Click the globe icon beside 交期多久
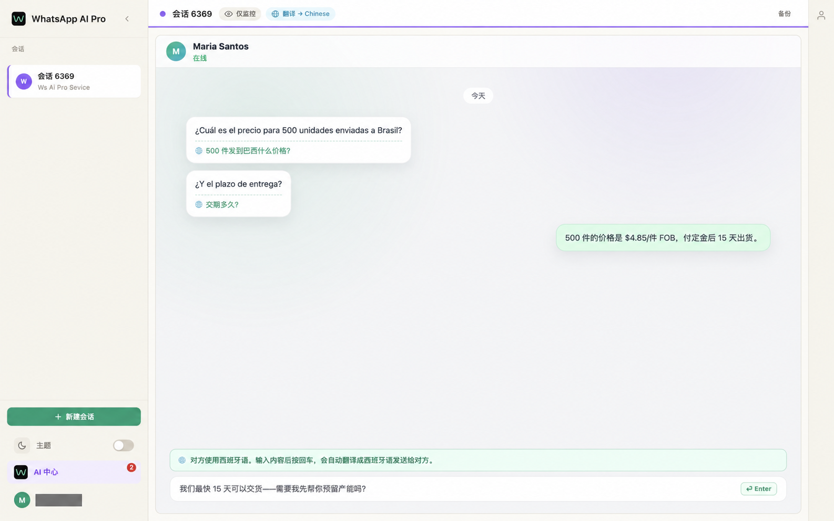 (199, 205)
